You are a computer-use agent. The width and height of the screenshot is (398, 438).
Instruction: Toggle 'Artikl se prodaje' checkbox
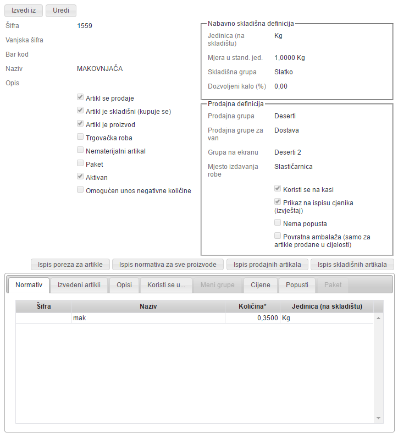point(80,97)
